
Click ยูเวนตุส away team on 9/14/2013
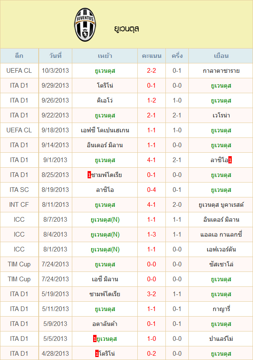[x=221, y=145]
